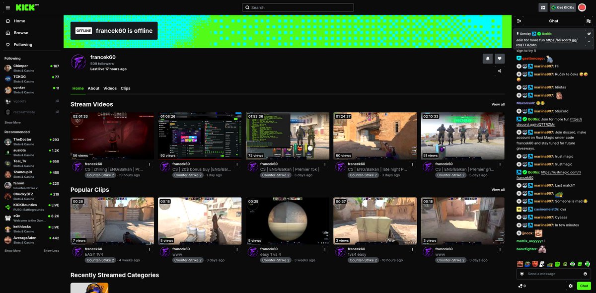The height and width of the screenshot is (293, 596).
Task: Open the emoji picker in chat input
Action: [586, 274]
